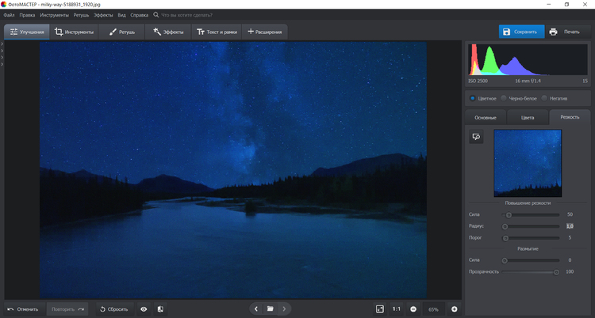Click the Save (Сохранить) button
Image resolution: width=595 pixels, height=318 pixels.
(521, 32)
